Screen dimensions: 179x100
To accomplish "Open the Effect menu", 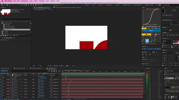I will click(x=36, y=1).
